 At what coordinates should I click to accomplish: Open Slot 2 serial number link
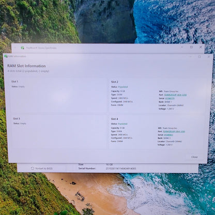(170, 98)
